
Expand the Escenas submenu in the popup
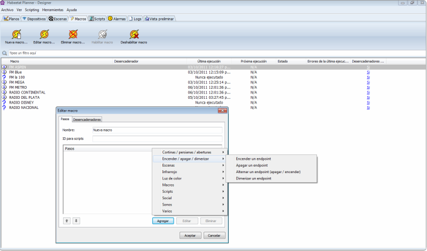pyautogui.click(x=190, y=165)
